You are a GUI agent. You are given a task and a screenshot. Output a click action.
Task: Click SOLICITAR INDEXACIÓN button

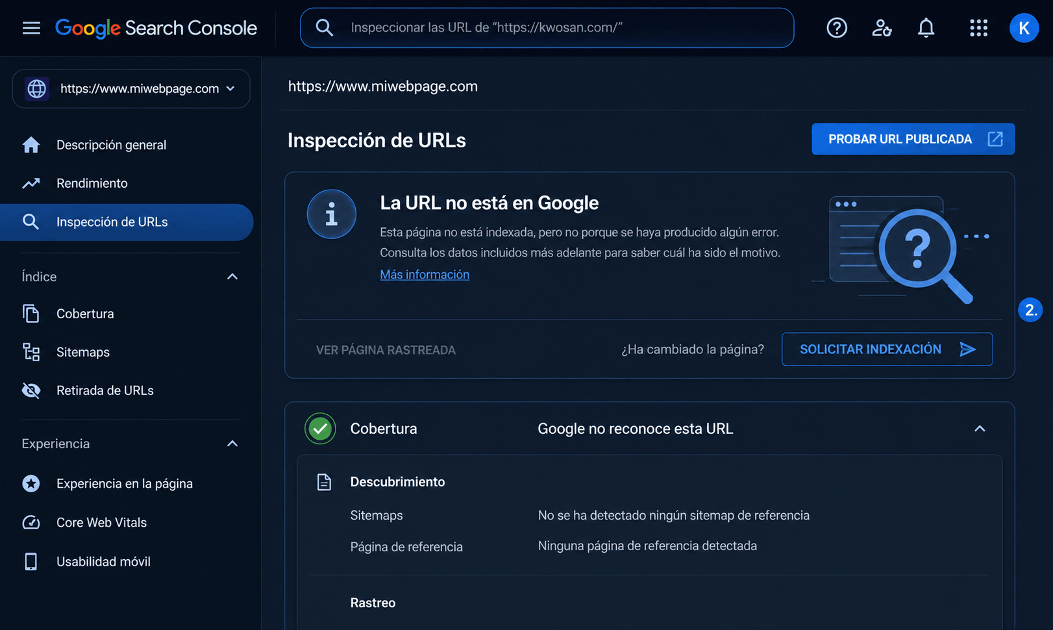click(887, 349)
